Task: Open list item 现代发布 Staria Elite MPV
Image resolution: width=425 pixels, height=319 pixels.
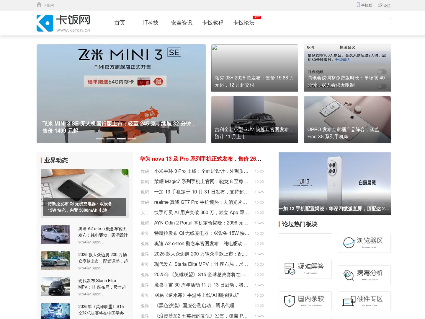Action: point(201,264)
